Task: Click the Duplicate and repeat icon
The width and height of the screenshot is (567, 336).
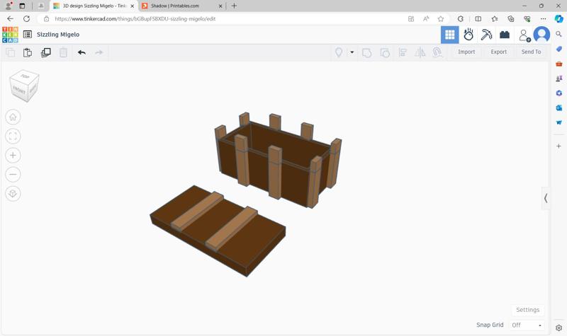Action: [46, 52]
